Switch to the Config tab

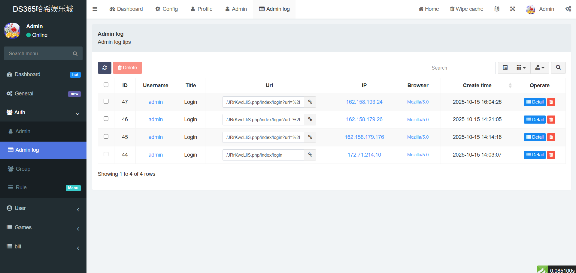167,9
